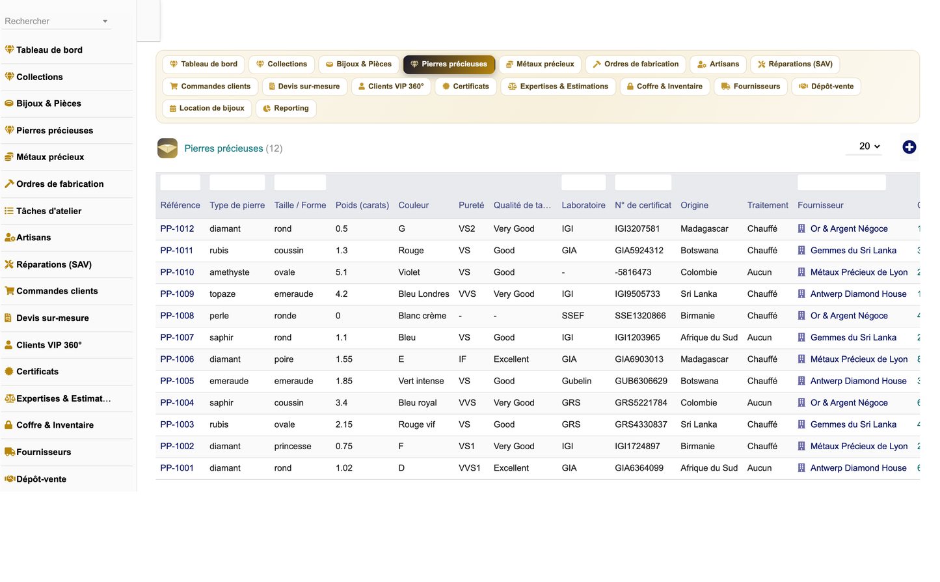
Task: Click the diamond icon beside Tableau de bord in sidebar
Action: 9,49
